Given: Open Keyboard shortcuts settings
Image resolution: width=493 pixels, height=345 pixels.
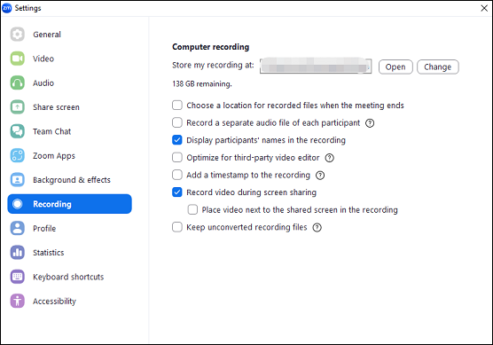Looking at the screenshot, I should [x=69, y=277].
